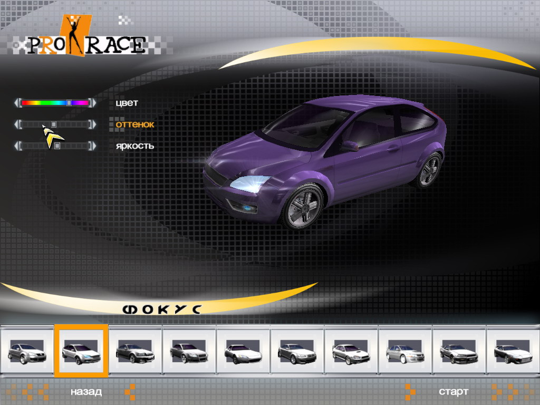Click the яркость label

pyautogui.click(x=134, y=146)
